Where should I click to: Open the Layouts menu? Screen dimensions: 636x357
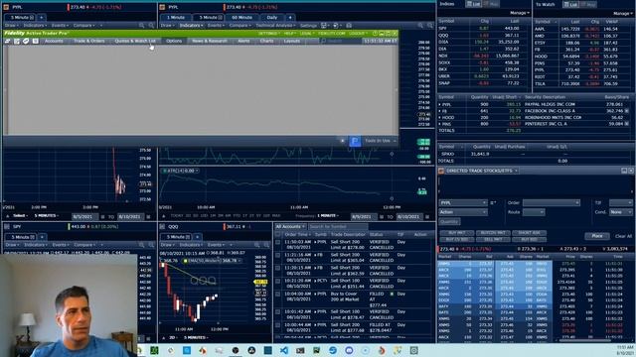coord(291,41)
